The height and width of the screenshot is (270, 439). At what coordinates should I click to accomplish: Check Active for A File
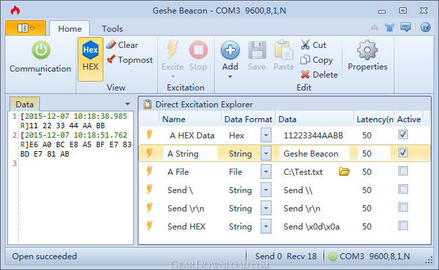point(403,171)
